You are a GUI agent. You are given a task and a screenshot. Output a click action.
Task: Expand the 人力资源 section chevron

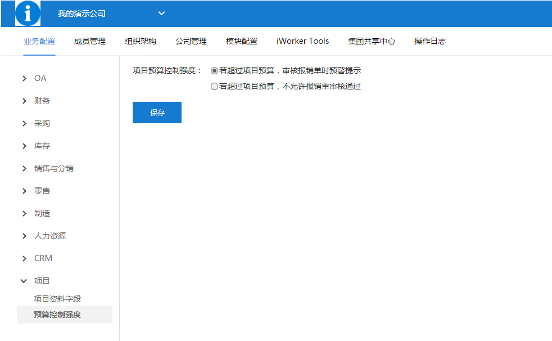tap(24, 236)
